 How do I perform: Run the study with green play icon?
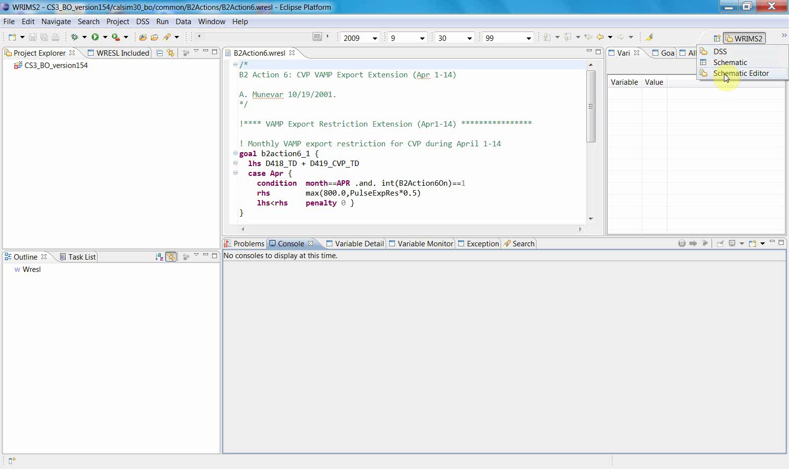[95, 37]
